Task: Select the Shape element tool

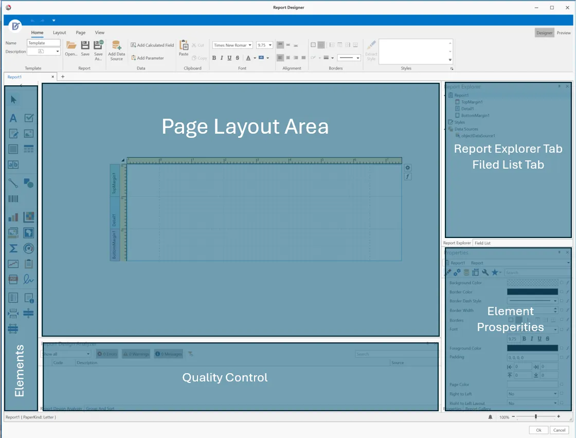Action: click(x=29, y=182)
